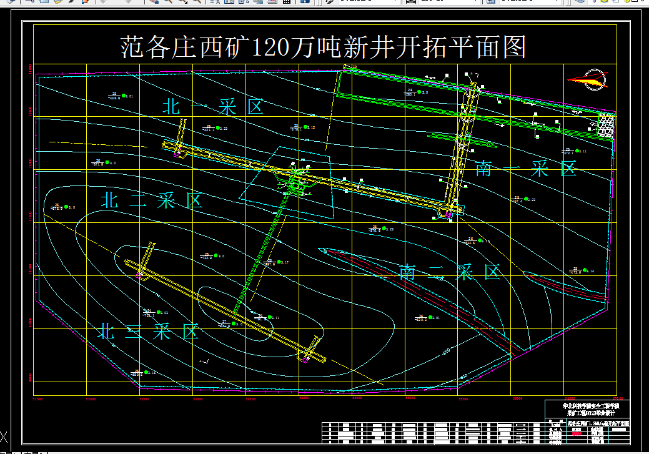649x454 pixels.
Task: Toggle the raster image display icon
Action: pyautogui.click(x=257, y=3)
